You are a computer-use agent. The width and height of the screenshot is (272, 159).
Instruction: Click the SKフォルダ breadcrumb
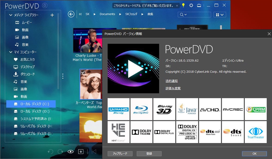[x=131, y=14]
